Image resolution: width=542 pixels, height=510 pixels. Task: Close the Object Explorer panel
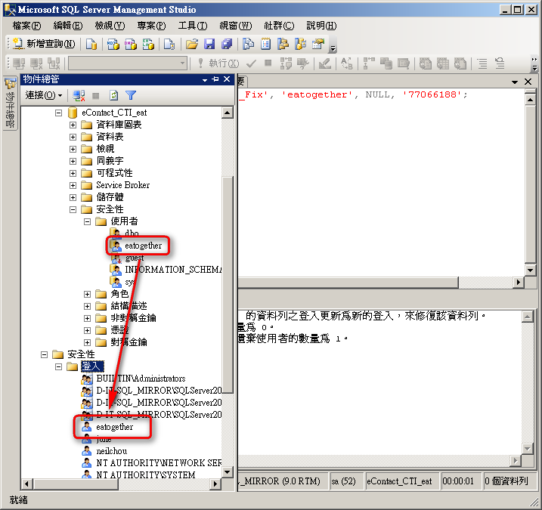(x=227, y=79)
